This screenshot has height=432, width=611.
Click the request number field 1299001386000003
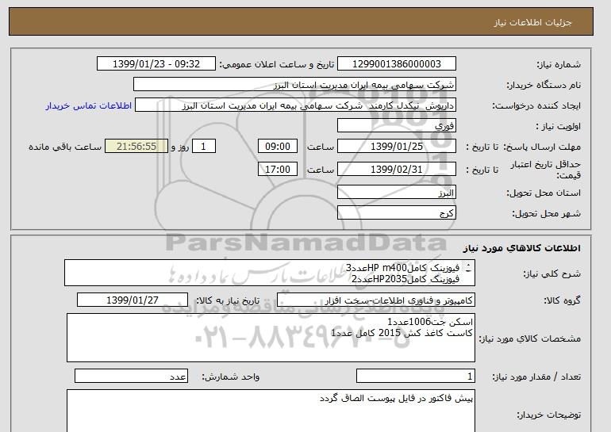click(x=396, y=64)
